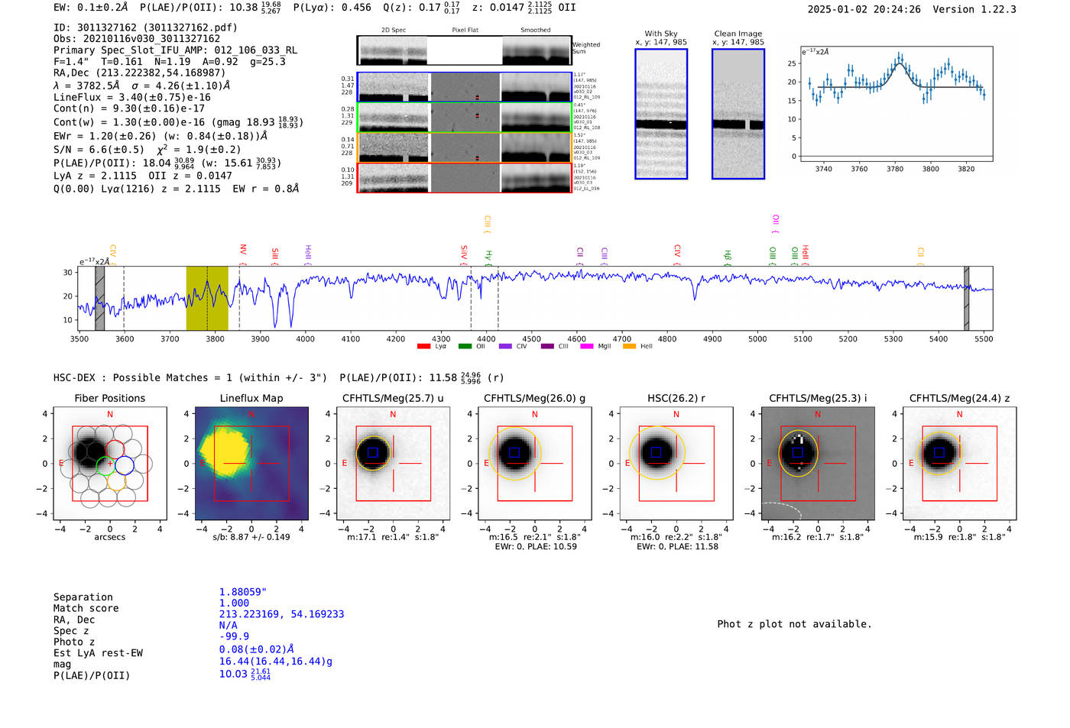Click the OII green legend swatch
This screenshot has width=1070, height=728.
pyautogui.click(x=465, y=347)
